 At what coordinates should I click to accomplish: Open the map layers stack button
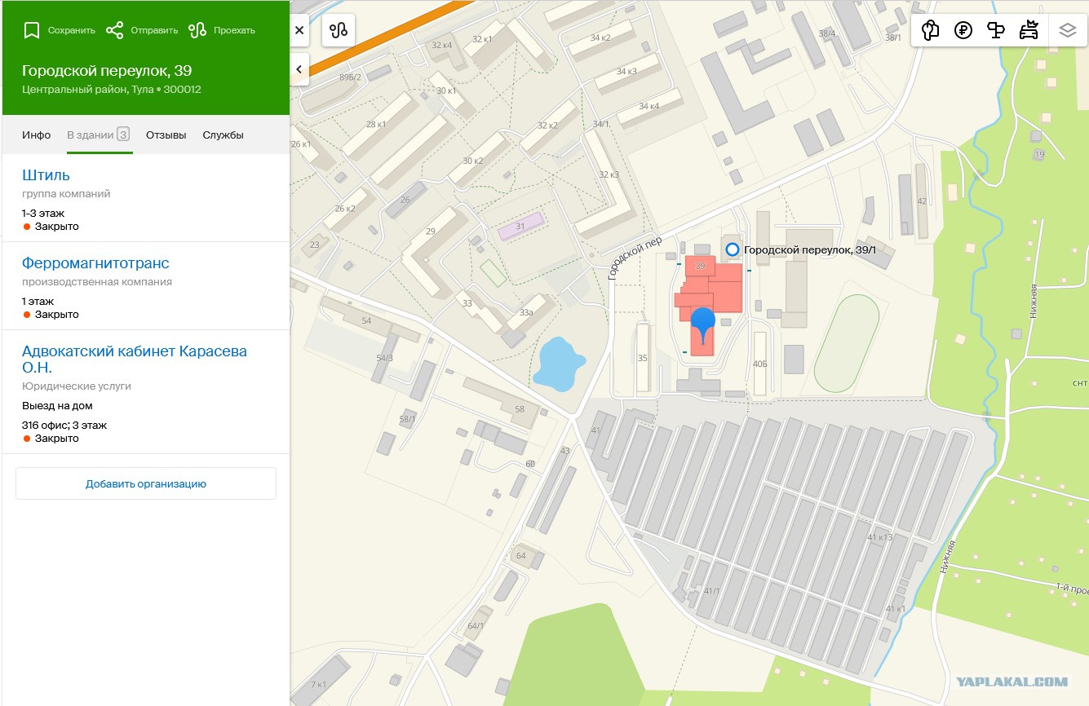pyautogui.click(x=1068, y=30)
